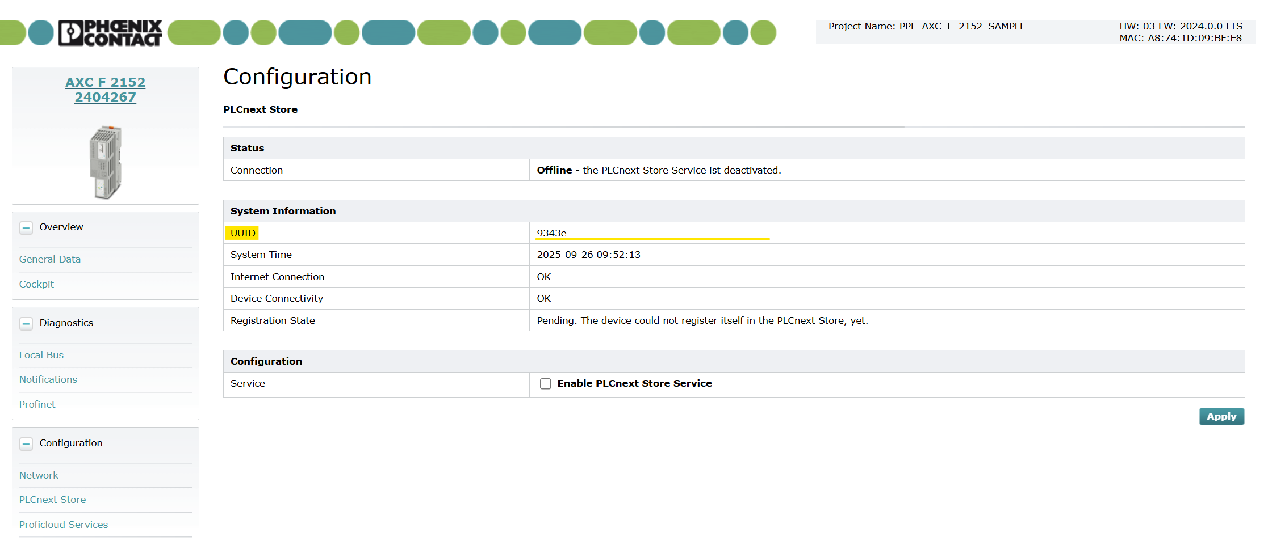Enable PLCnext Store Service checkbox

click(x=546, y=384)
